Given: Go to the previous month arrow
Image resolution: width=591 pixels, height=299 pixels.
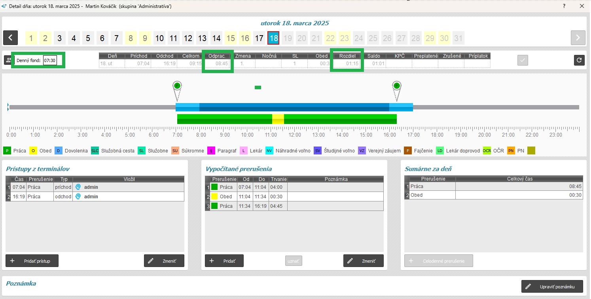Looking at the screenshot, I should tap(10, 38).
